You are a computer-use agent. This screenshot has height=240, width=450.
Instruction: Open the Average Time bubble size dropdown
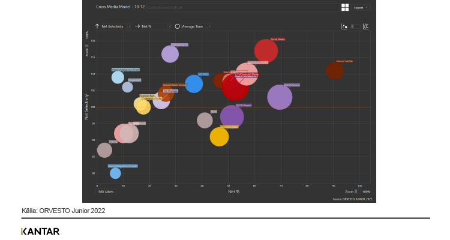click(x=196, y=26)
